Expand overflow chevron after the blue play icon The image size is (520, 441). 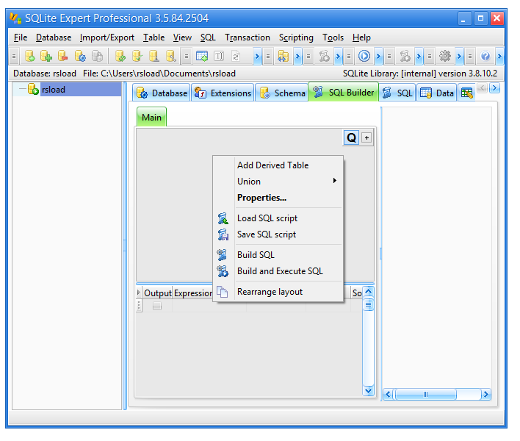coord(378,56)
